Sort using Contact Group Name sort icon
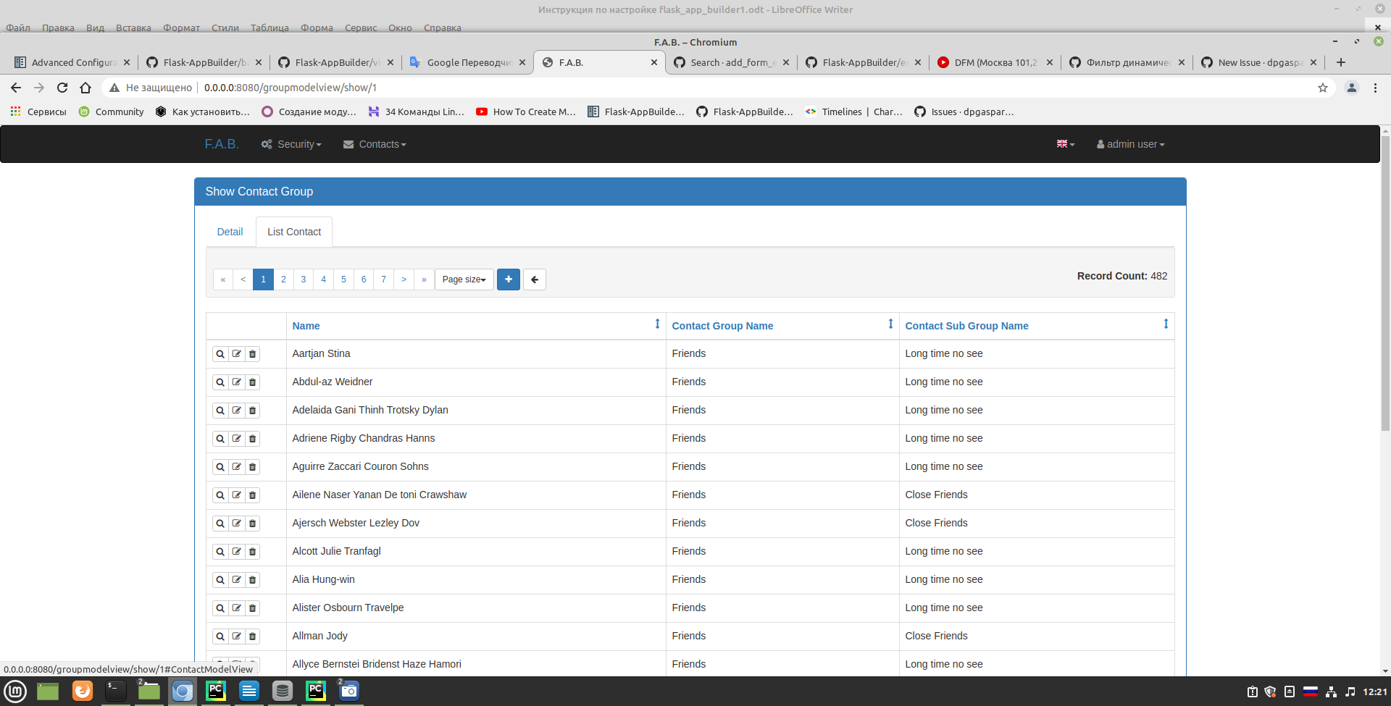This screenshot has height=706, width=1391. (x=890, y=324)
